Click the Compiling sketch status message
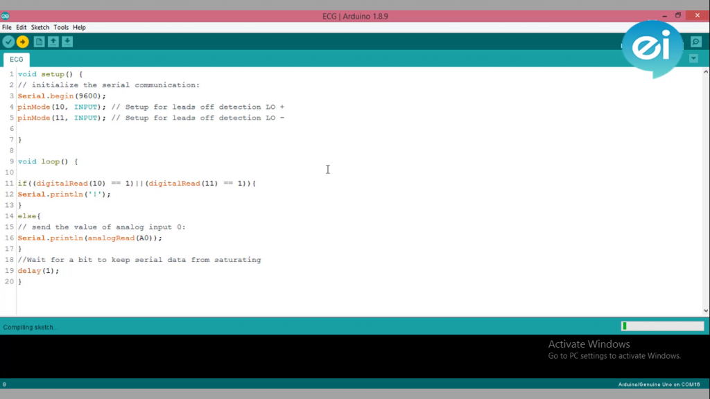This screenshot has height=399, width=710. point(28,326)
